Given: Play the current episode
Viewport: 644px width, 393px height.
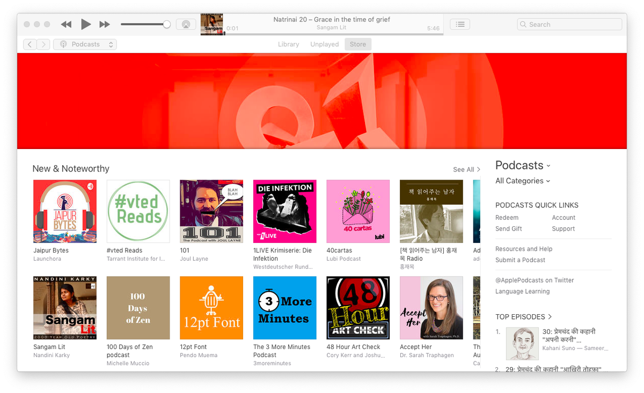Looking at the screenshot, I should (x=86, y=24).
